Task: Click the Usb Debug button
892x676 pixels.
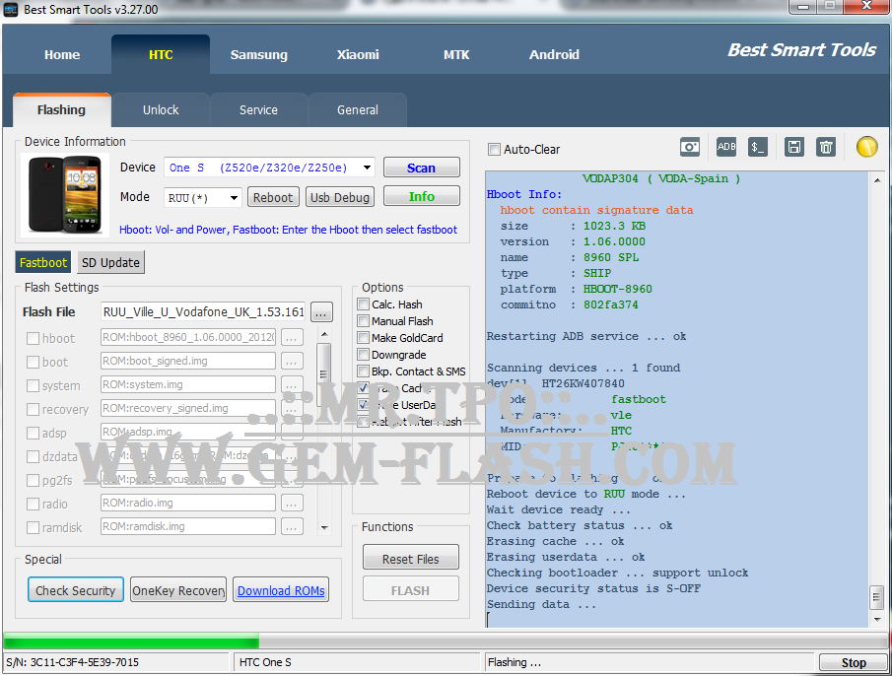Action: tap(340, 197)
